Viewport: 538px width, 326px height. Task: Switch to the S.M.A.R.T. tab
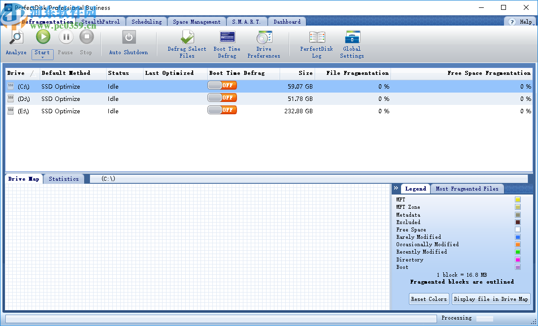246,21
